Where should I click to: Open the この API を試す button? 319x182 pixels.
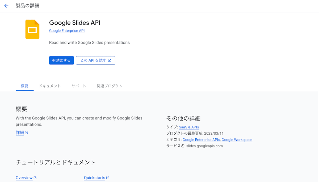(x=95, y=60)
